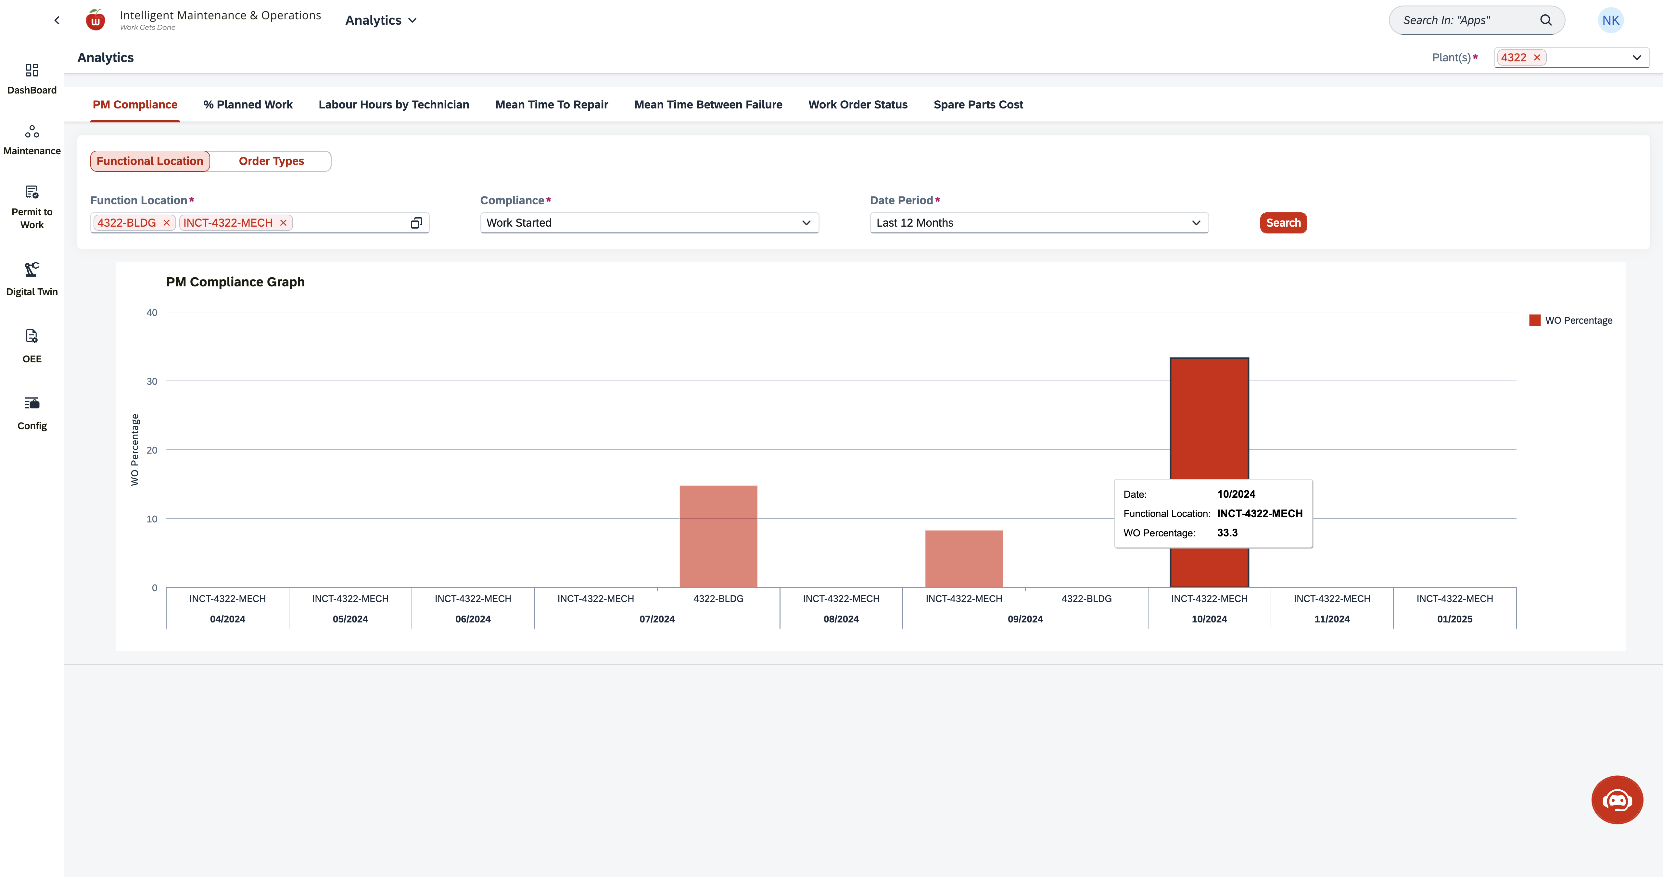
Task: Open Digital Twin module
Action: 32,279
